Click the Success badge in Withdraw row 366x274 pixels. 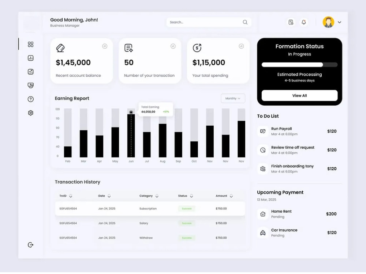[x=187, y=238]
